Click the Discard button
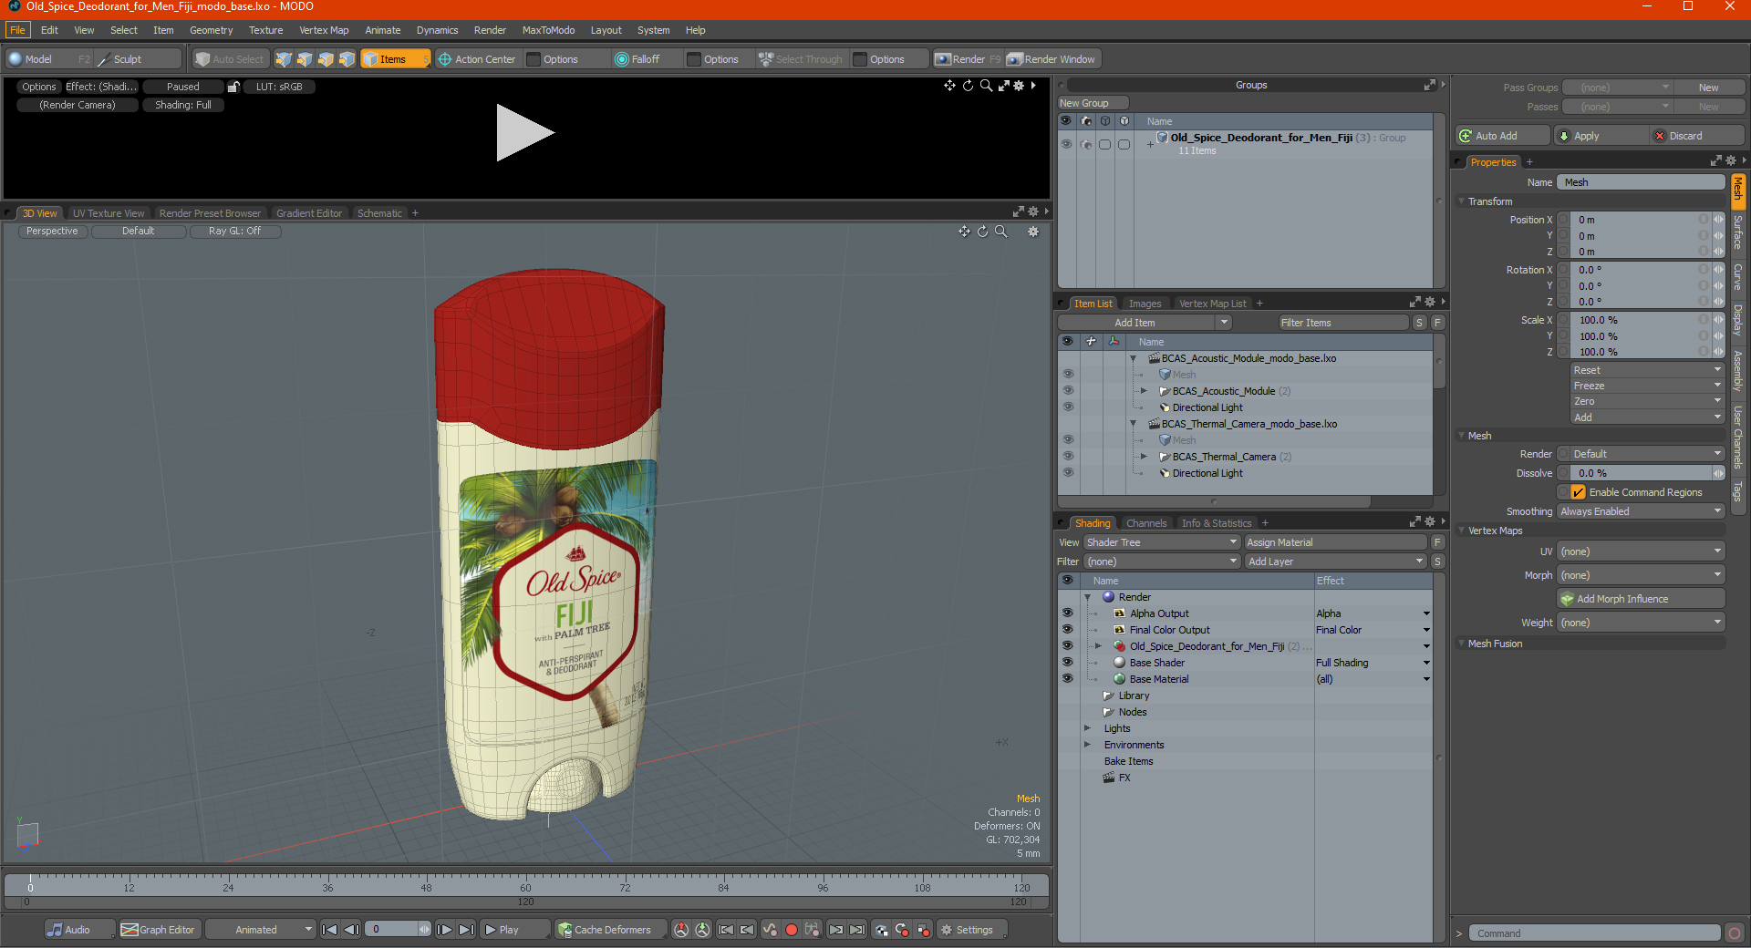1751x948 pixels. pyautogui.click(x=1696, y=136)
